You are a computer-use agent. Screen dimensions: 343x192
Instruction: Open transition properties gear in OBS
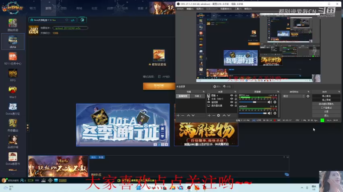[308, 96]
